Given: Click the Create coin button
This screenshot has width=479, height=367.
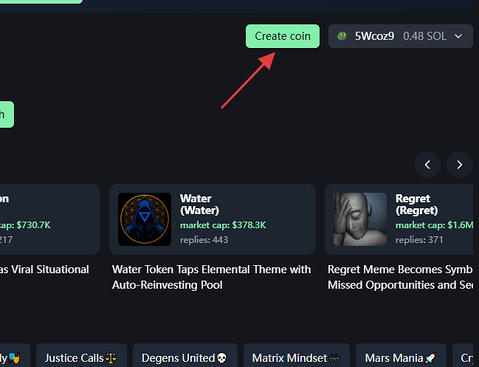Looking at the screenshot, I should tap(283, 36).
